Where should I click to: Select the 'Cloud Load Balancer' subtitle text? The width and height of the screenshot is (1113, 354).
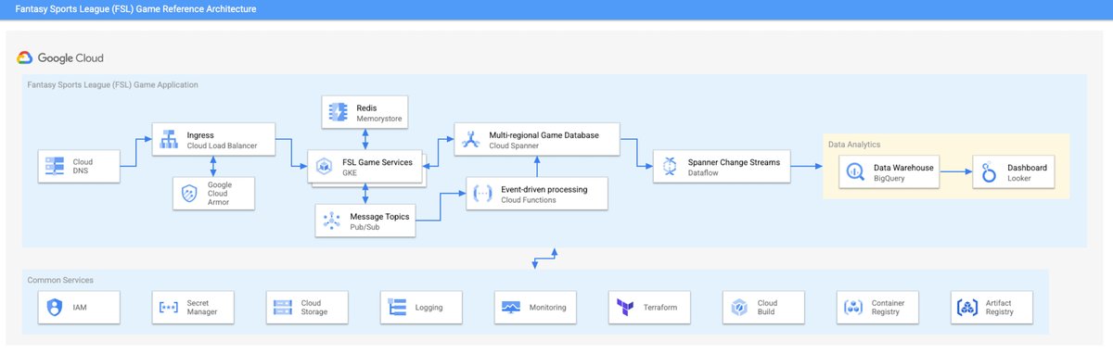point(222,145)
